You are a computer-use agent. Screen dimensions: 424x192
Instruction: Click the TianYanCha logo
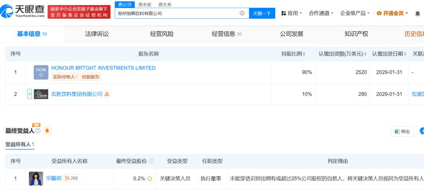pyautogui.click(x=22, y=11)
